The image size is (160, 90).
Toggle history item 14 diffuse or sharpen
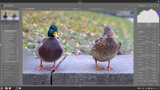[x=17, y=36]
